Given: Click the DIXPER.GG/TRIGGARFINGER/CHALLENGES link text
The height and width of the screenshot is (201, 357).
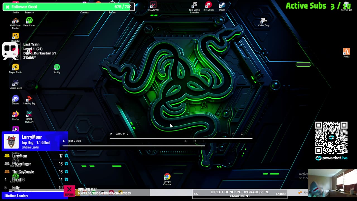Looking at the screenshot, I should point(104,193).
